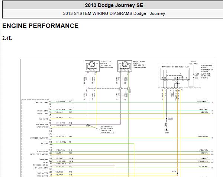The width and height of the screenshot is (223, 177).
Task: Click 'BRN/WHT' wire label at pin 22
Action: tap(59, 158)
